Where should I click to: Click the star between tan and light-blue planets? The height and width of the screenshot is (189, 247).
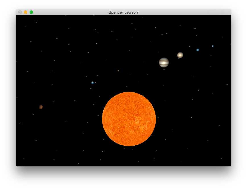click(189, 46)
